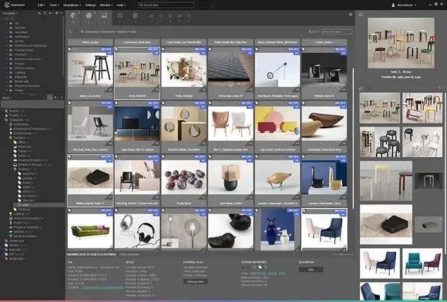Select the green sofa asset thumbnail
Image resolution: width=447 pixels, height=302 pixels.
[x=90, y=230]
